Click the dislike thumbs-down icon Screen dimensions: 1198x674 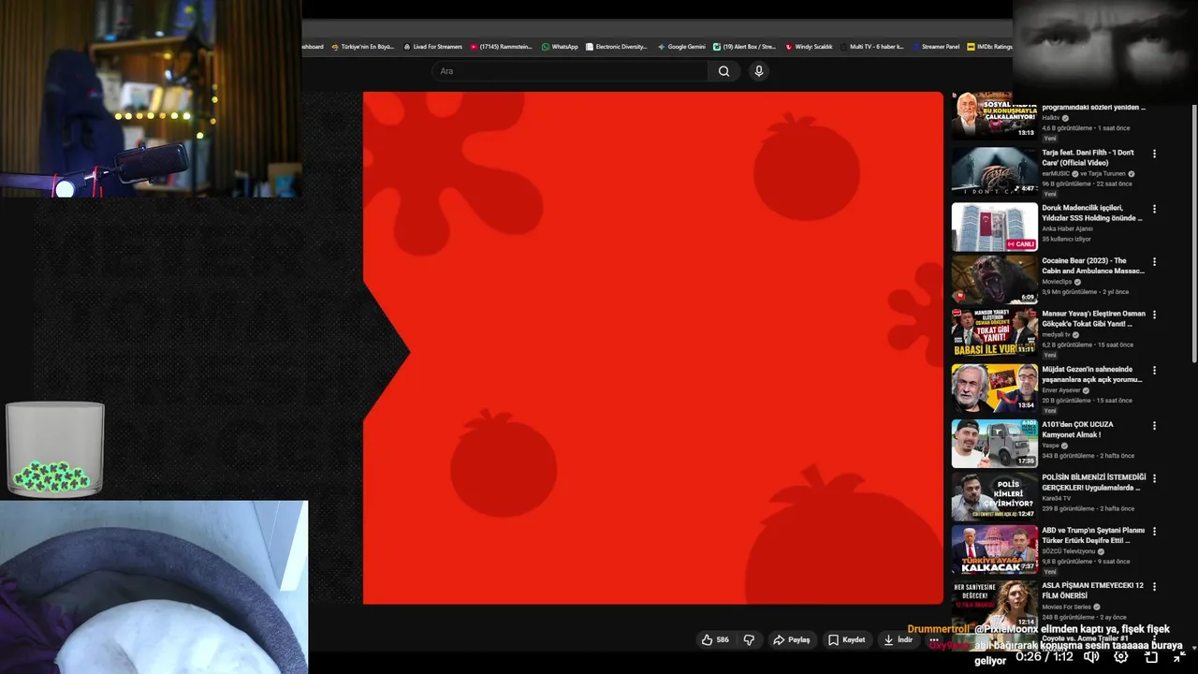[x=749, y=640]
